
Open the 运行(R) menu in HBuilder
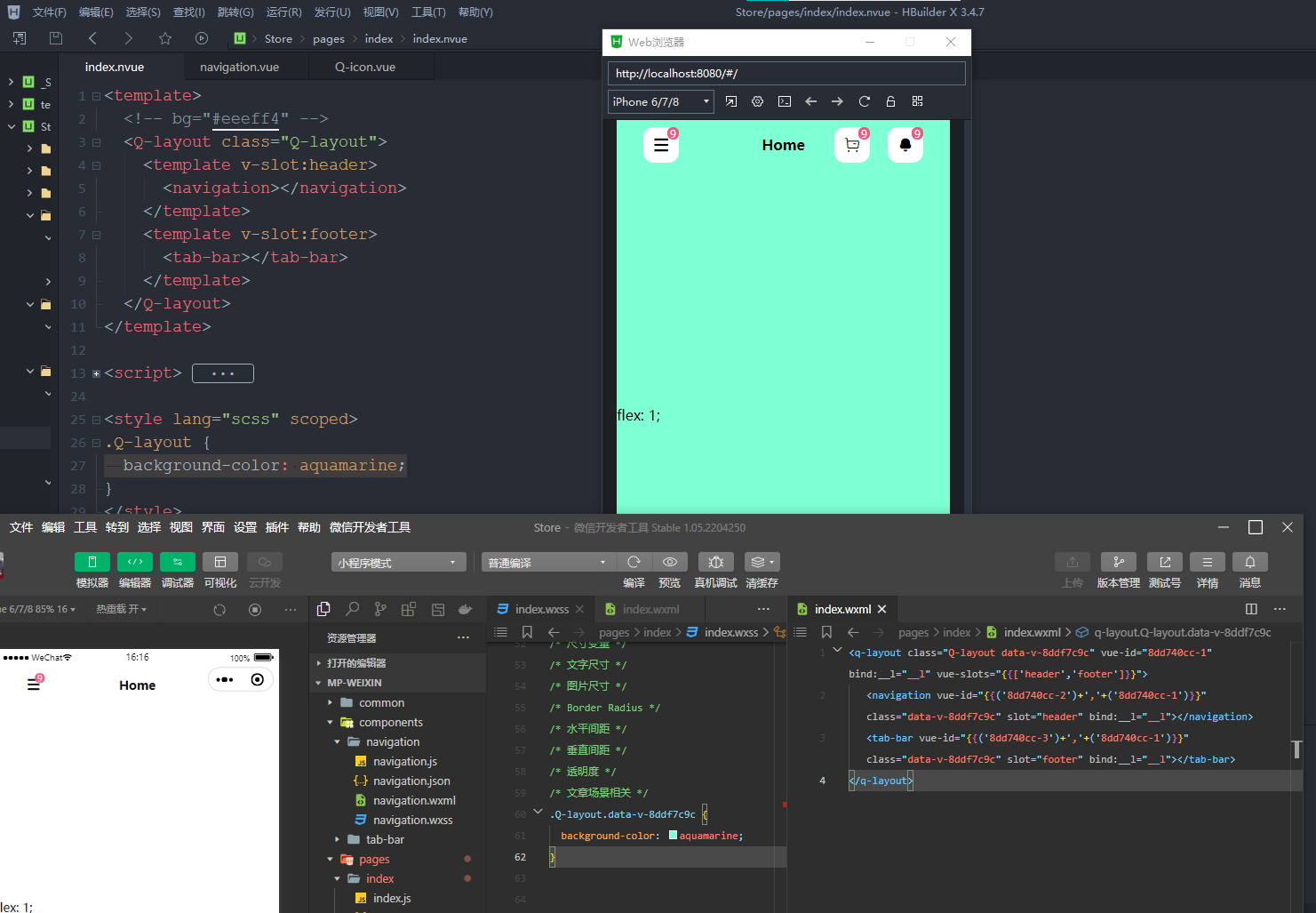click(x=283, y=12)
